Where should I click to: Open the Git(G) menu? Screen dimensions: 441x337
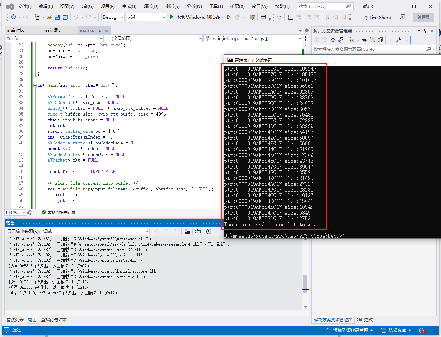(87, 6)
